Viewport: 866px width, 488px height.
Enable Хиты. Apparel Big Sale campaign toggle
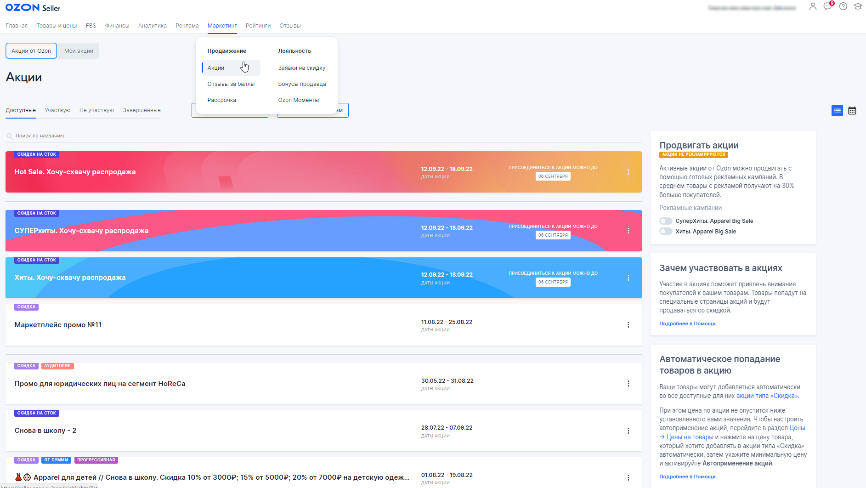(x=666, y=232)
